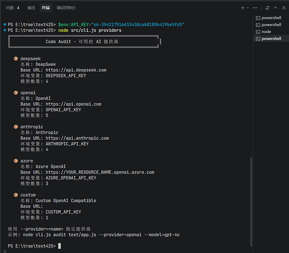Screen dimensions: 289x253
Task: Click the terminal prompt input cursor
Action: [x=59, y=246]
